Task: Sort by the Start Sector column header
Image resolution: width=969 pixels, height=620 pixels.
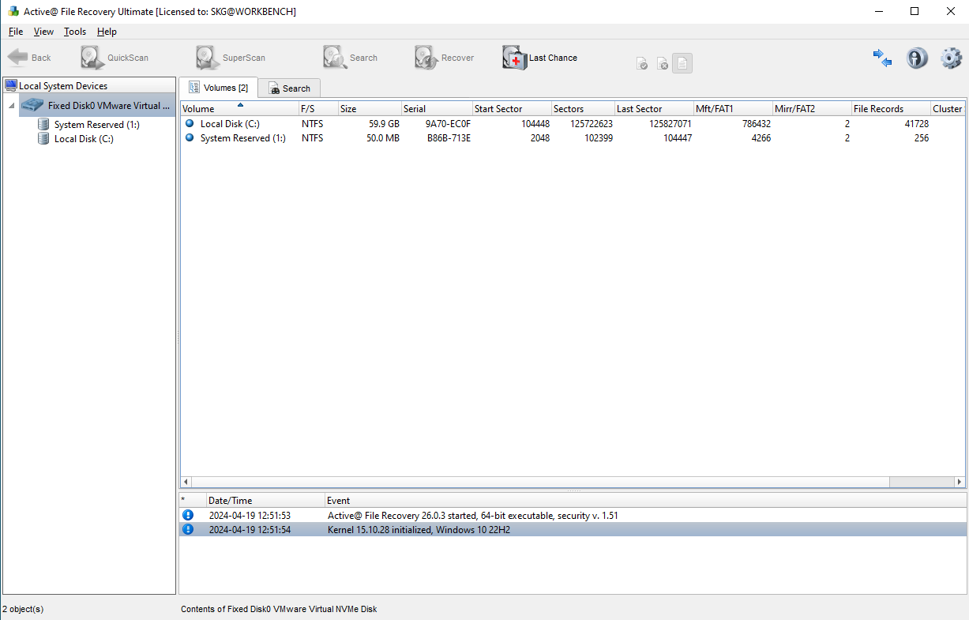Action: coord(512,108)
